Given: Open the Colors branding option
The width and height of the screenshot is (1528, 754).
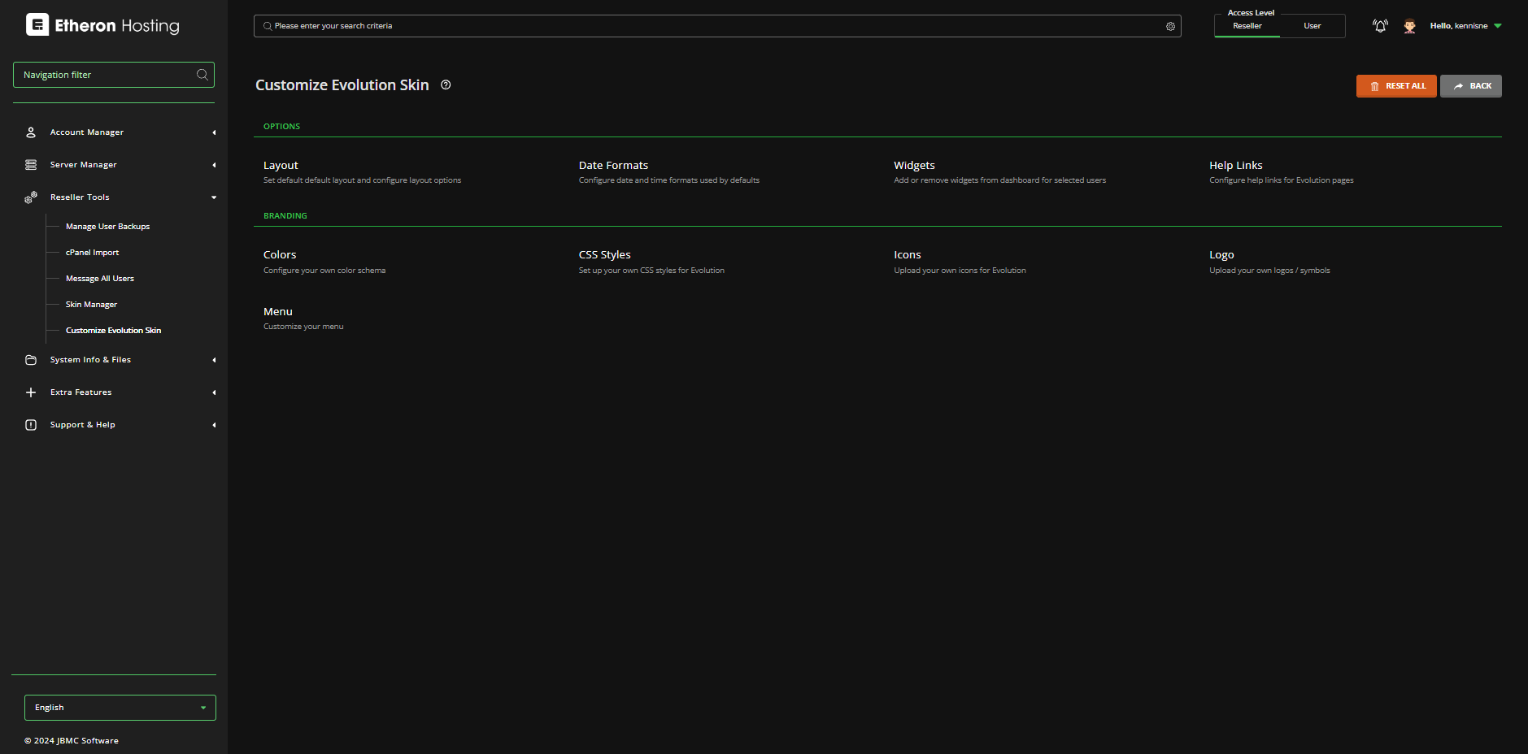Looking at the screenshot, I should [x=280, y=255].
